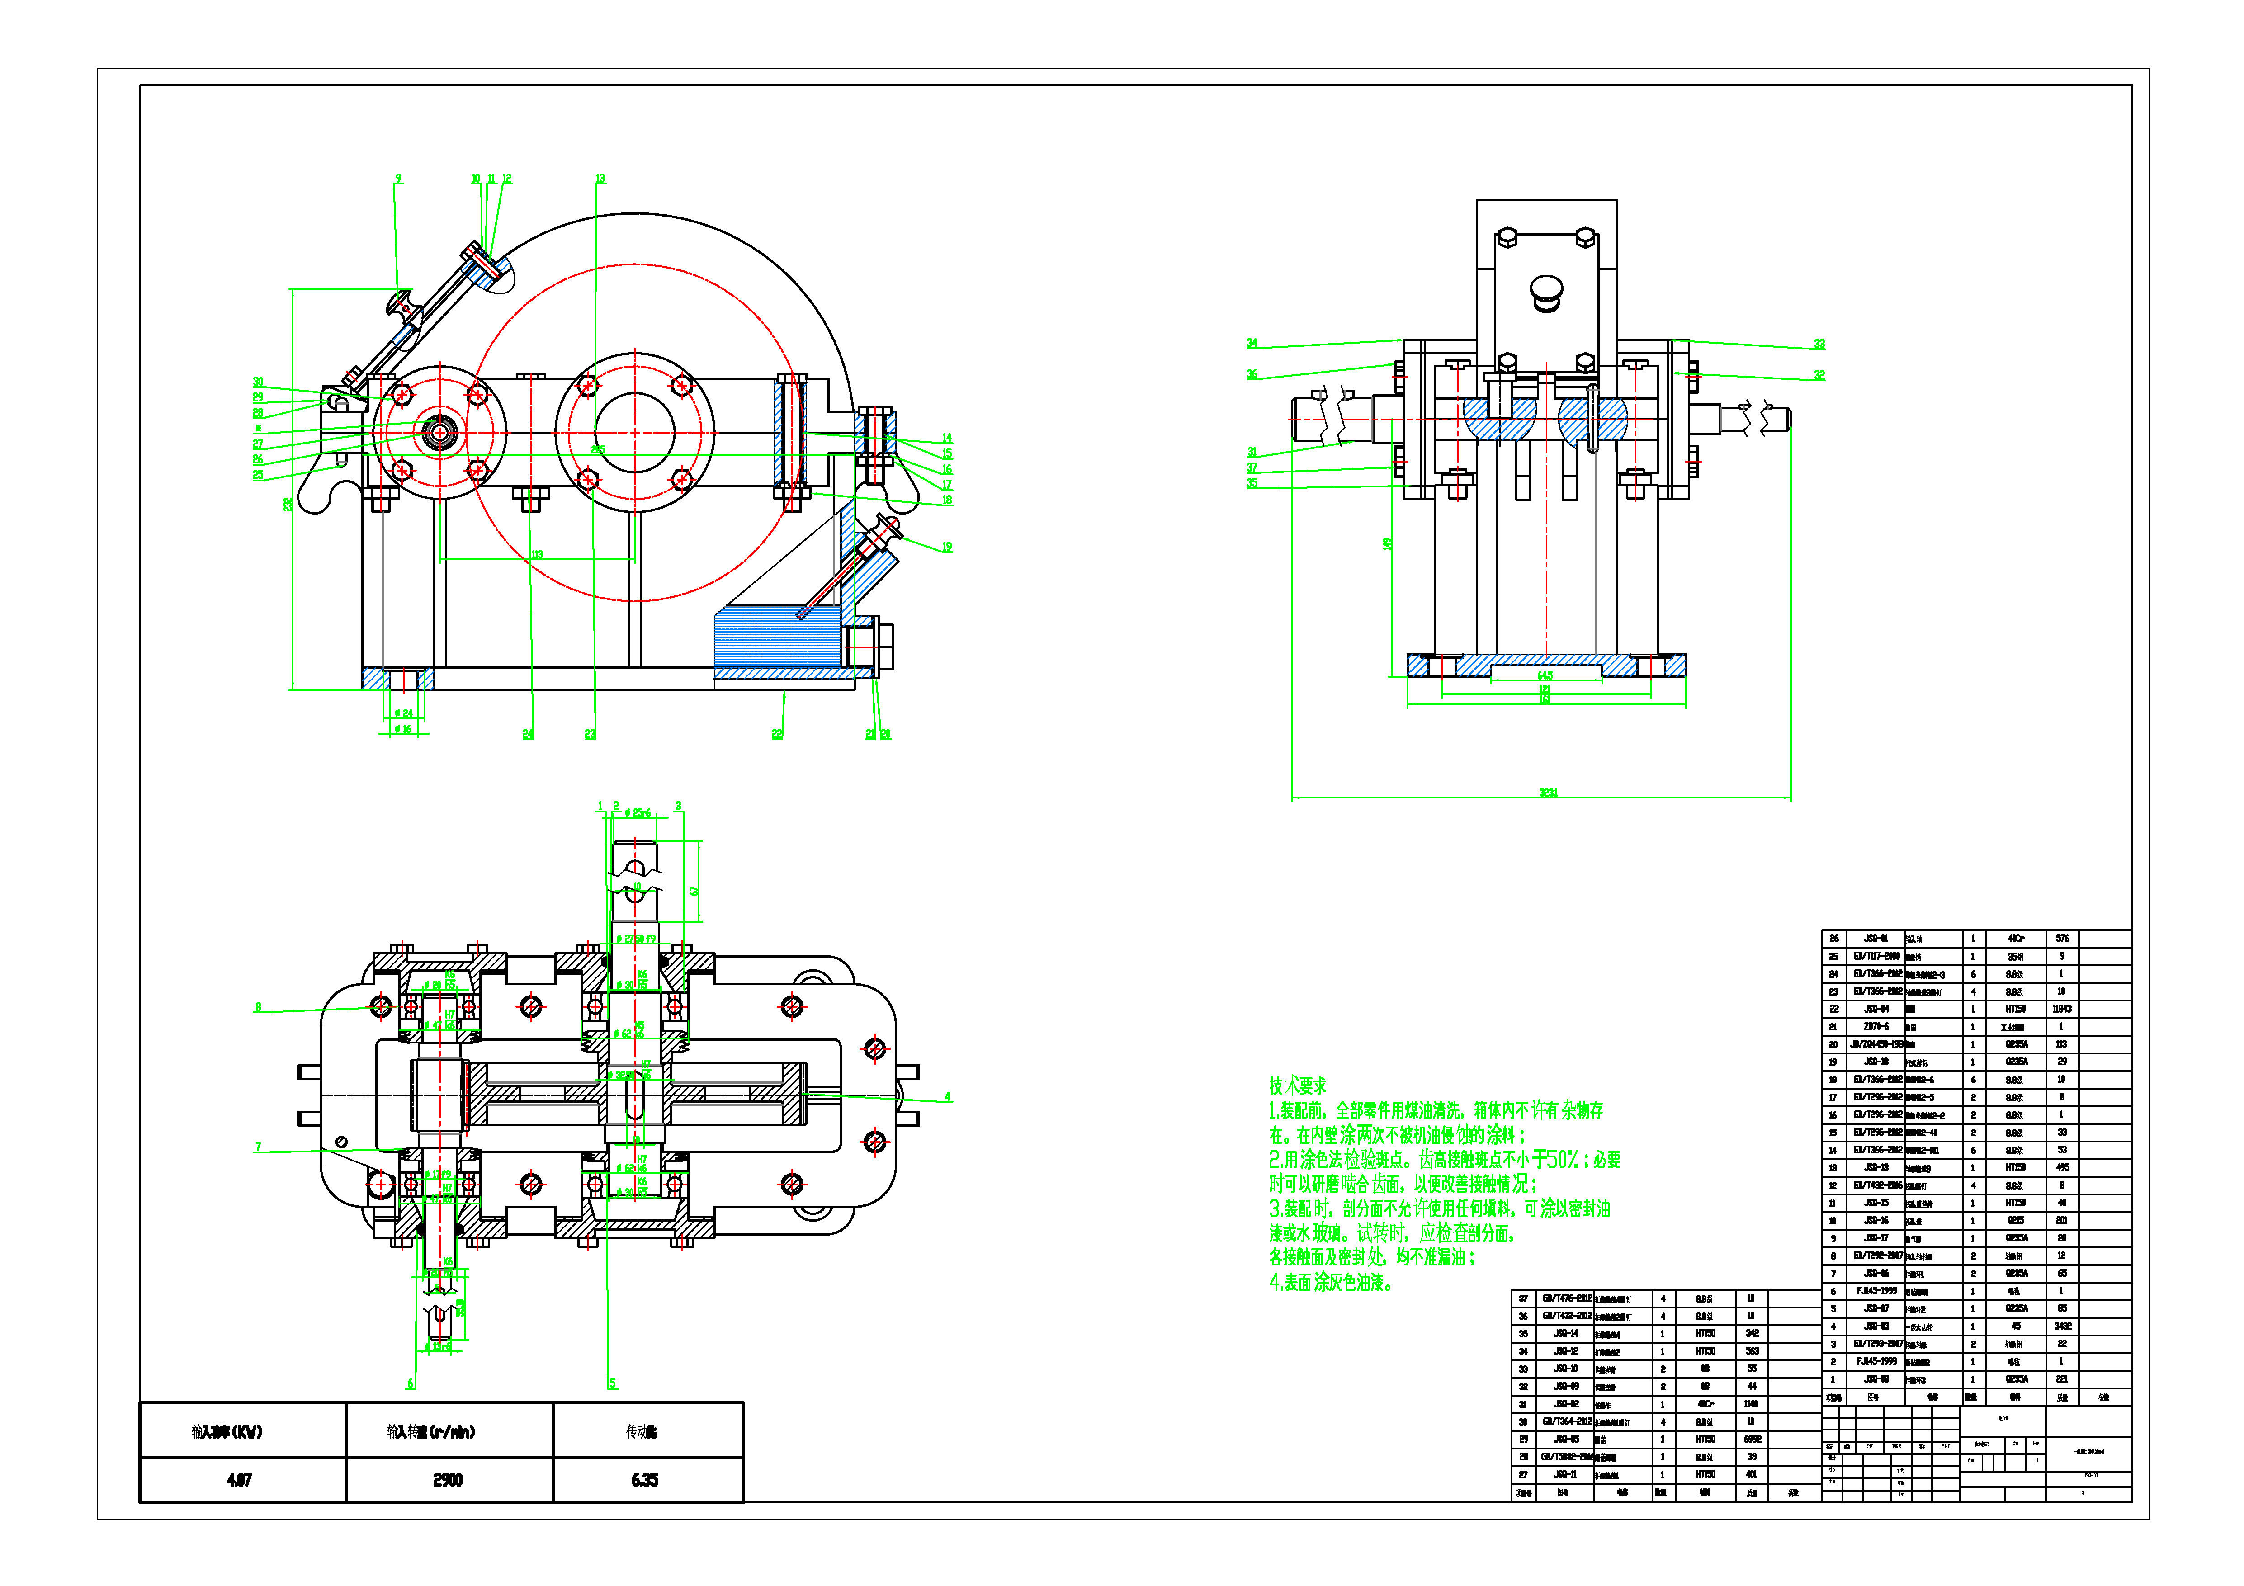The height and width of the screenshot is (1586, 2244).
Task: Click the GB/T476-2012 entry in row 37
Action: (x=1568, y=1299)
